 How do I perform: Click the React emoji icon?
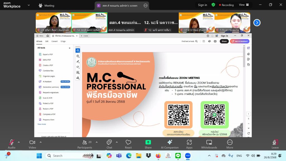pos(128,144)
